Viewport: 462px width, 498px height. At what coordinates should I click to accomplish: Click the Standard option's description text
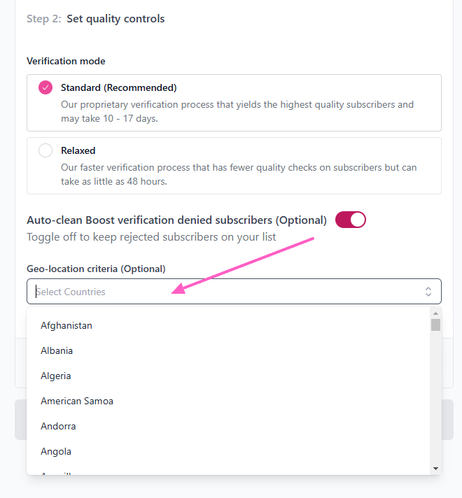click(x=237, y=111)
